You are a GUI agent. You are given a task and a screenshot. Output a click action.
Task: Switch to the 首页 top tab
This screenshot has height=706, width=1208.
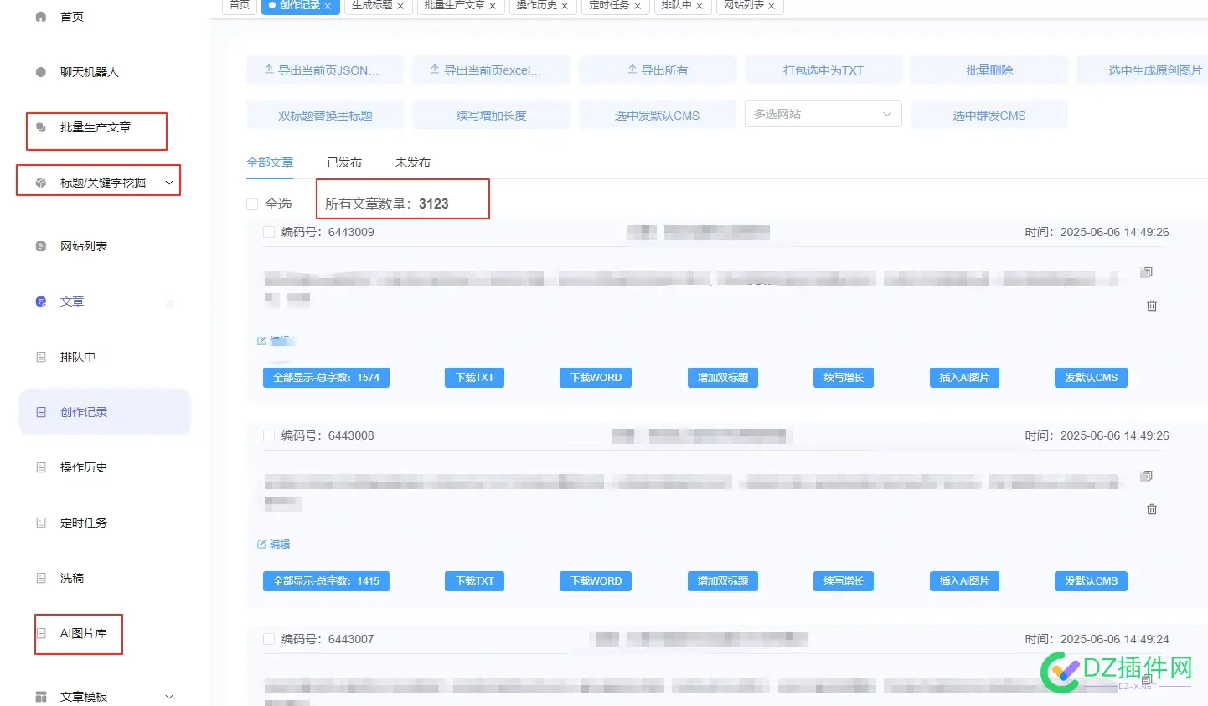pos(240,5)
